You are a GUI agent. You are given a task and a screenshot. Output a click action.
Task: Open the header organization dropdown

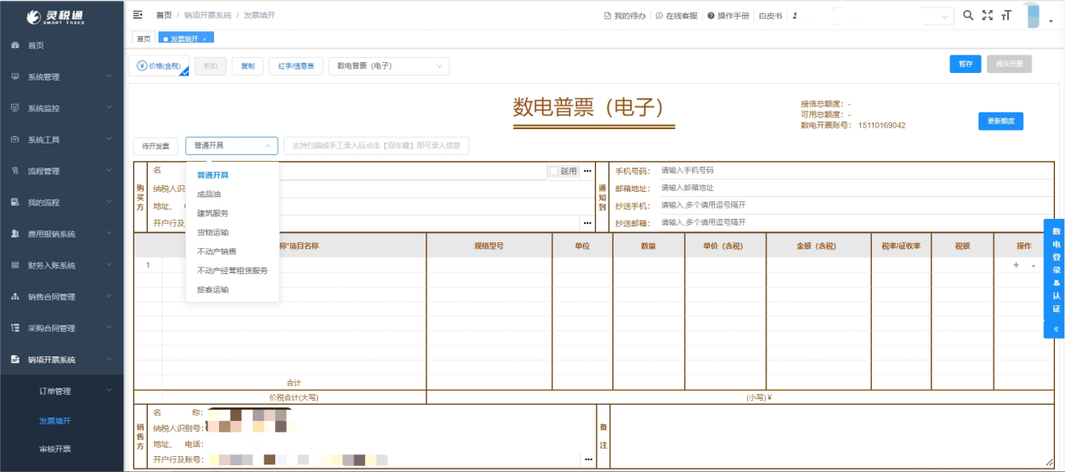click(894, 16)
